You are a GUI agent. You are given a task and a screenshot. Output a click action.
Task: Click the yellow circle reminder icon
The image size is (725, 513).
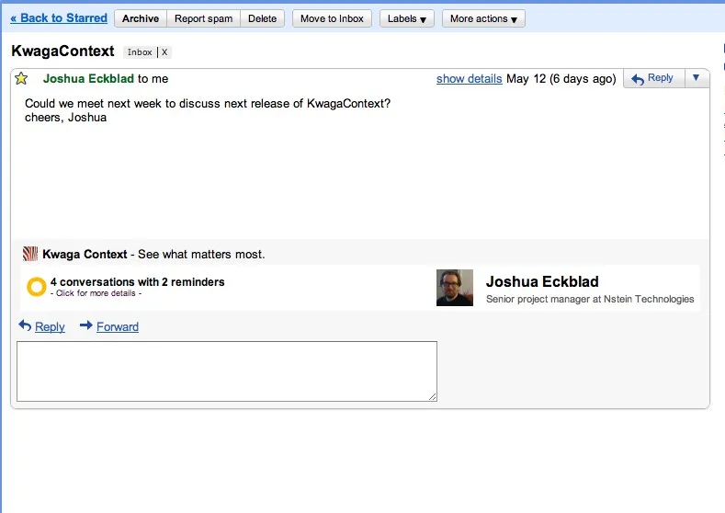click(x=37, y=287)
